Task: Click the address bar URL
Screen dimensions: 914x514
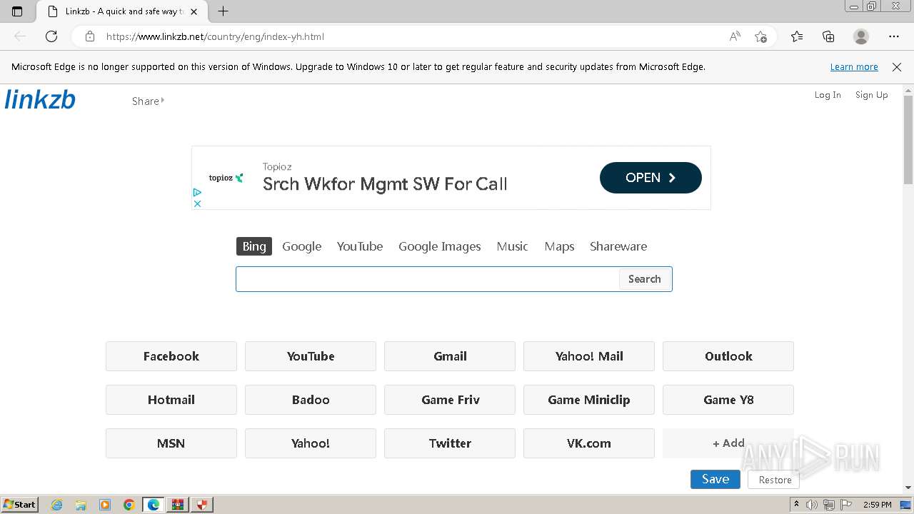Action: coord(215,36)
